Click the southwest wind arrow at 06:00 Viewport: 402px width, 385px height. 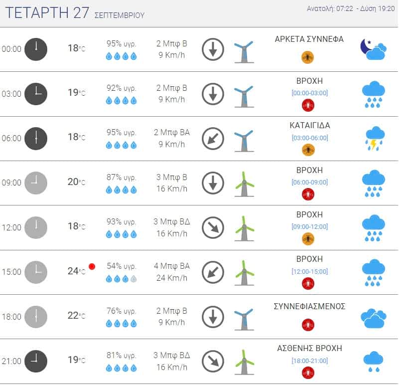[x=213, y=139]
